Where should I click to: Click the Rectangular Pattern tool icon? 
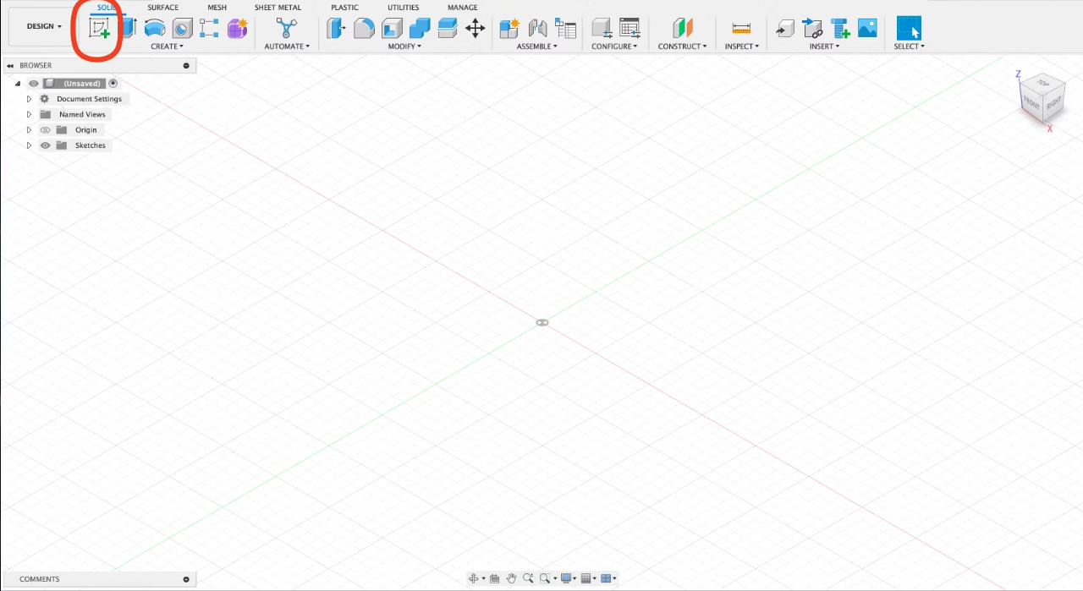(x=209, y=28)
